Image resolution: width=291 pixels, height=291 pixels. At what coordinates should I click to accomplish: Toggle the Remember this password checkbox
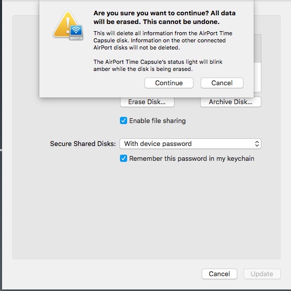tap(124, 158)
